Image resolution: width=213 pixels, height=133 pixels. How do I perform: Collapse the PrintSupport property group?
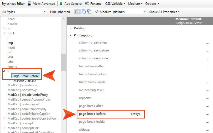pos(71,35)
